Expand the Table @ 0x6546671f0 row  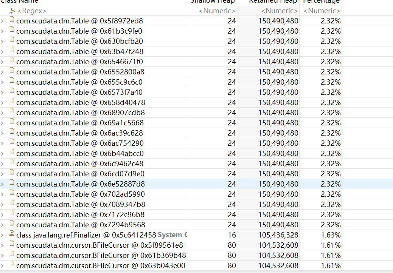pyautogui.click(x=2, y=62)
